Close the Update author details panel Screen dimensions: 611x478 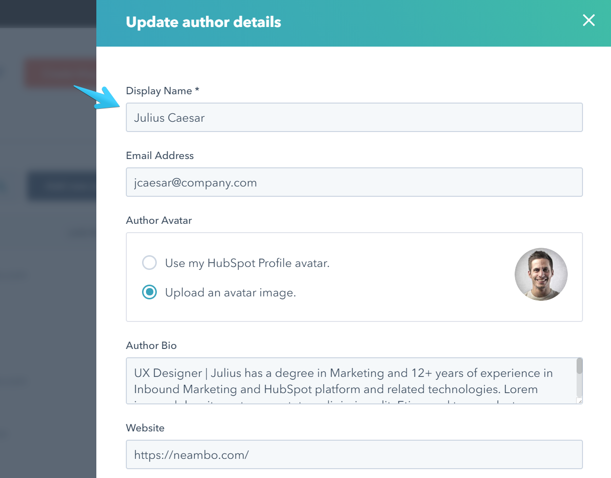(588, 21)
